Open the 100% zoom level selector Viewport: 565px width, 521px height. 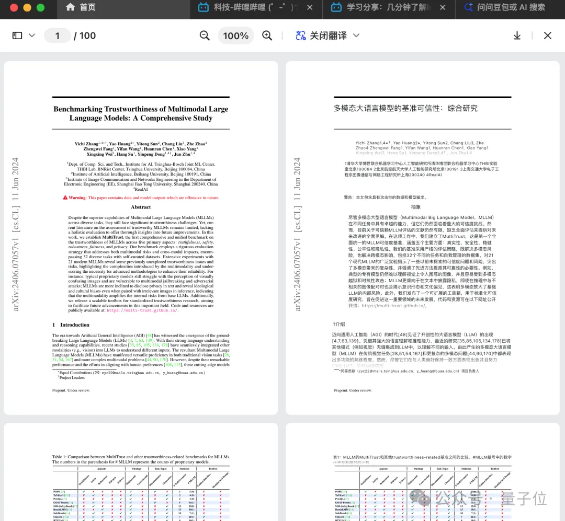click(235, 36)
